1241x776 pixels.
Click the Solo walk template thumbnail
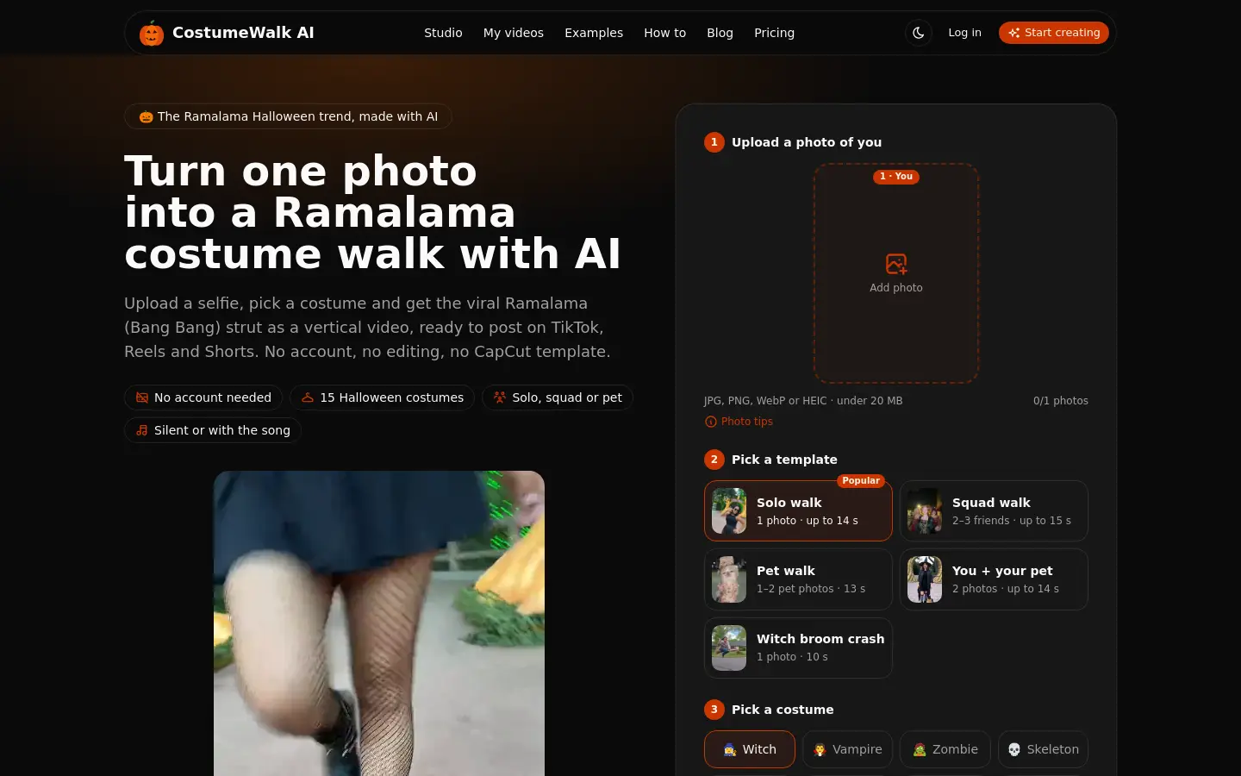pos(729,511)
